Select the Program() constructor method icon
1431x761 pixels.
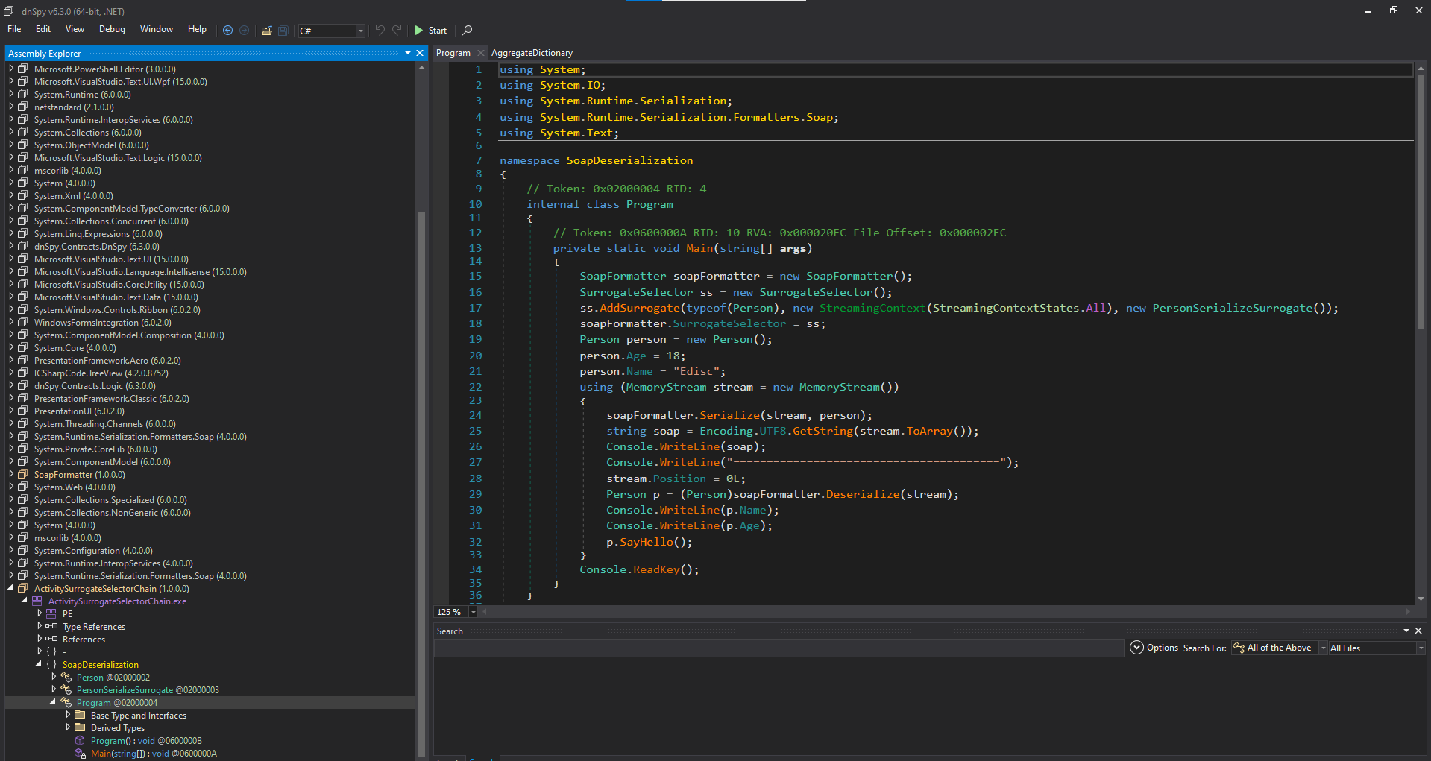point(80,741)
